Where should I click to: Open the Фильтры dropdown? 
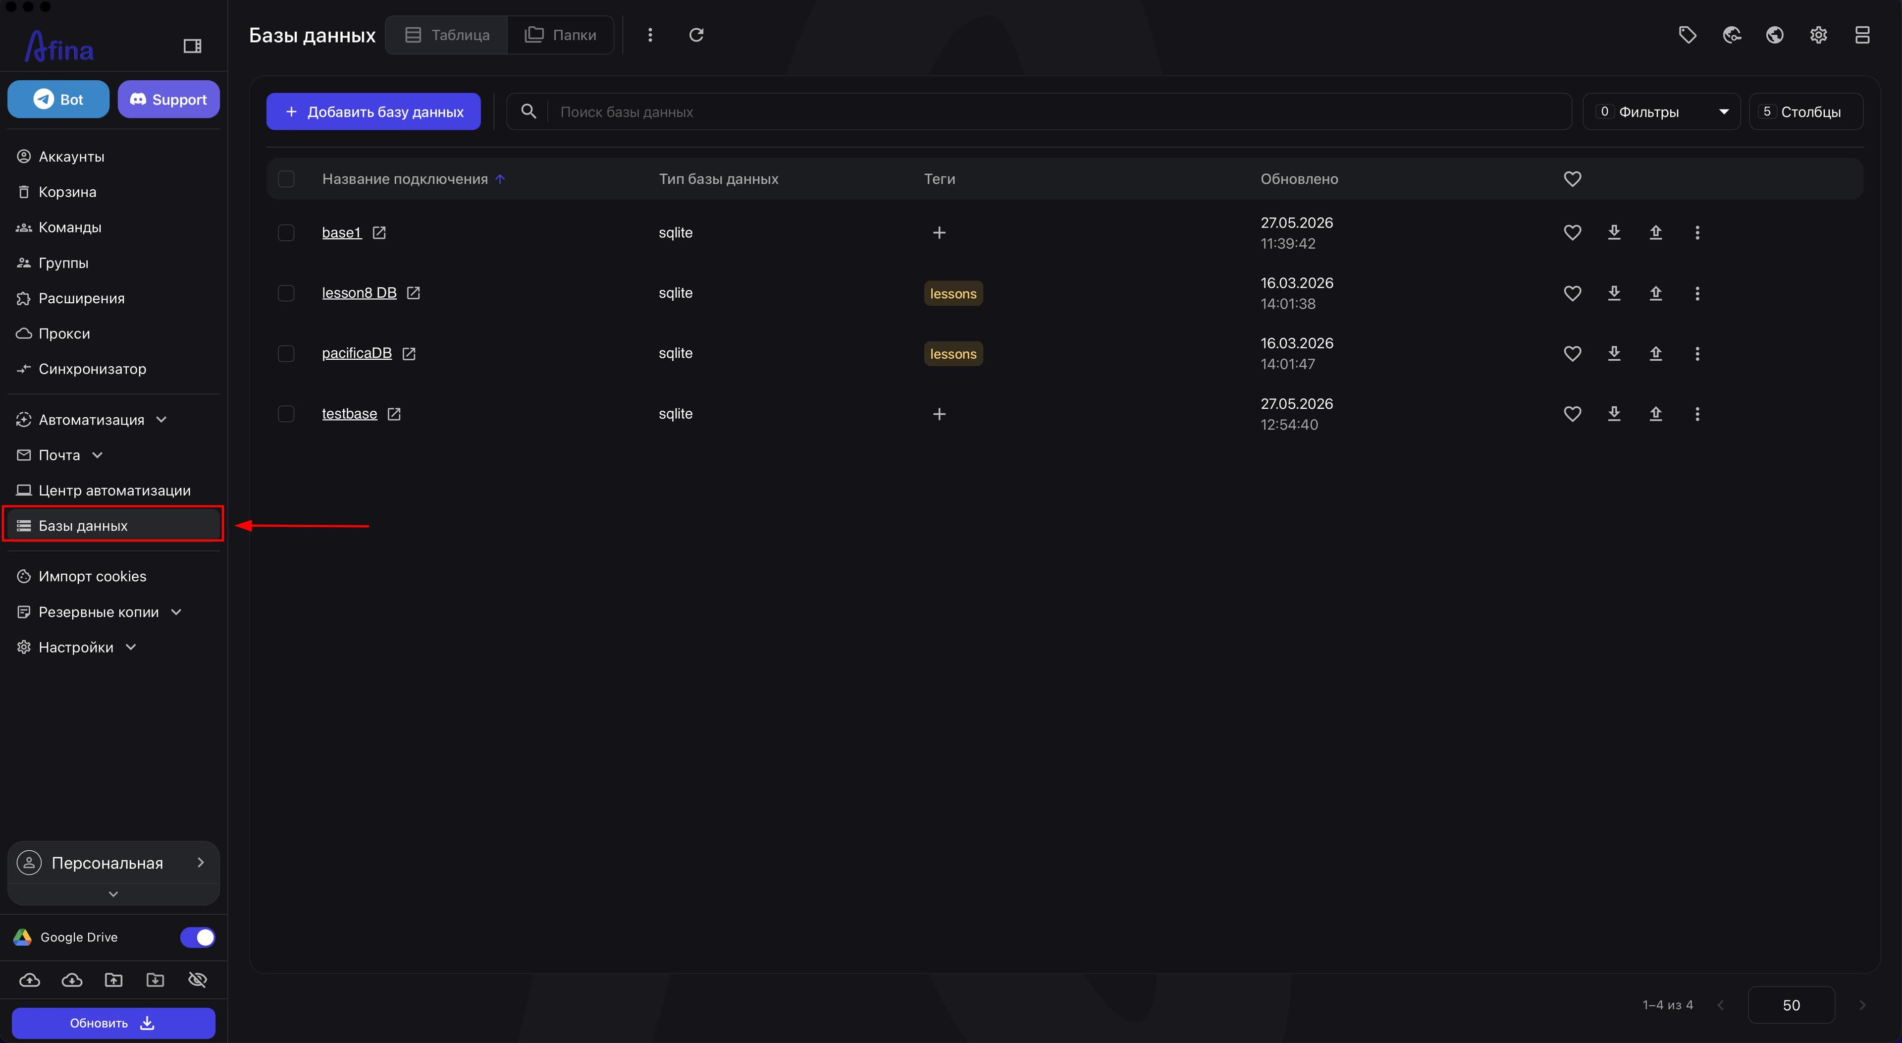pos(1661,111)
